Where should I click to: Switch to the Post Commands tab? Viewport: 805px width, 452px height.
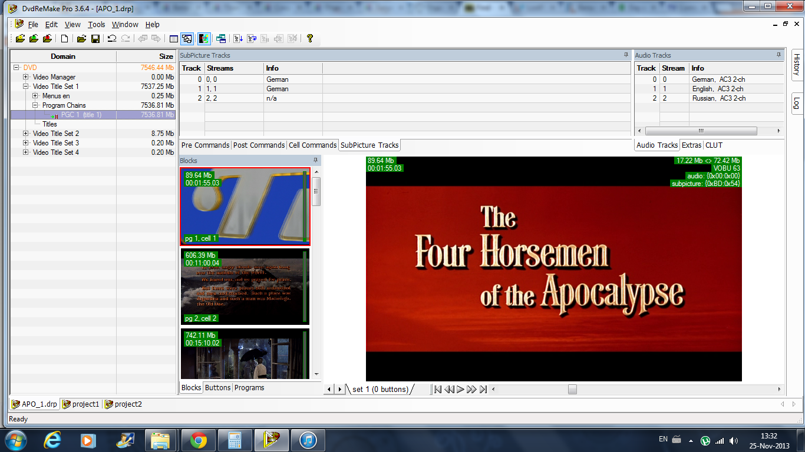pyautogui.click(x=259, y=145)
